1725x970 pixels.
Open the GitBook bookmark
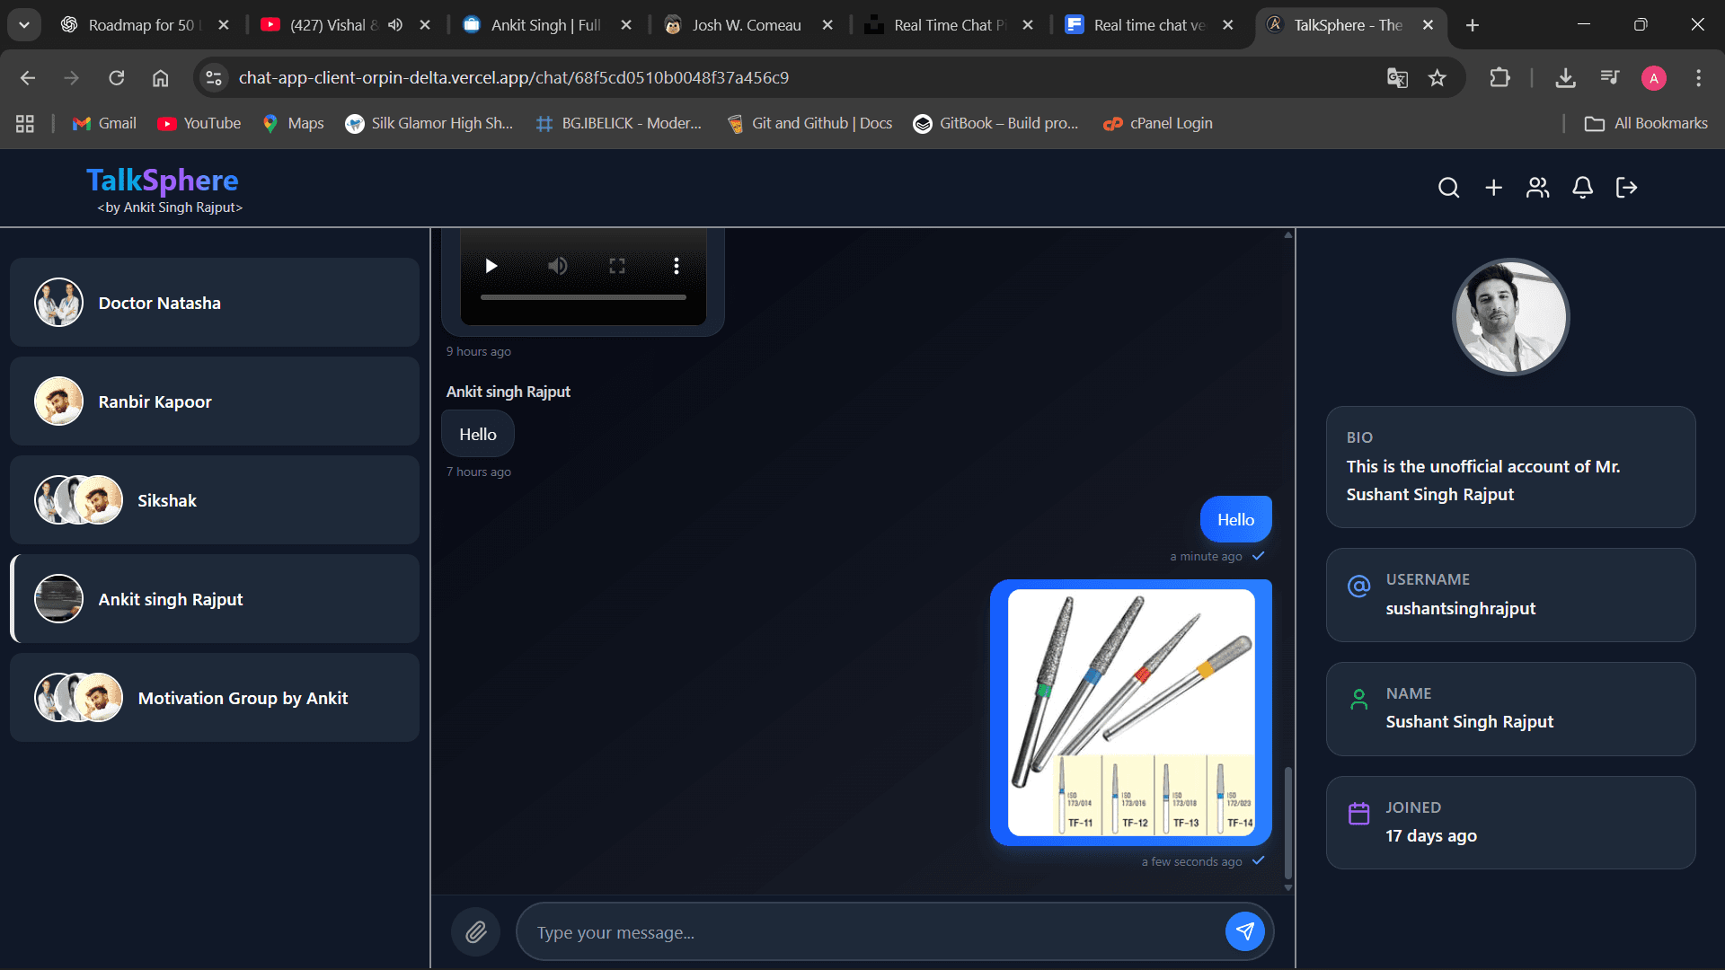tap(995, 123)
